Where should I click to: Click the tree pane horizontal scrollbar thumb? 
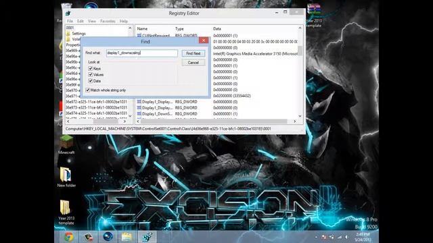[106, 122]
